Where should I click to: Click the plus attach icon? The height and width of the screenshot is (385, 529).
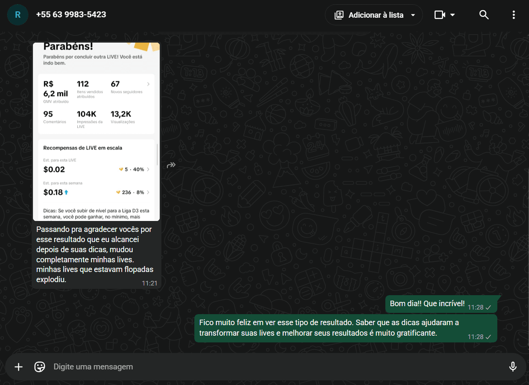pos(19,367)
